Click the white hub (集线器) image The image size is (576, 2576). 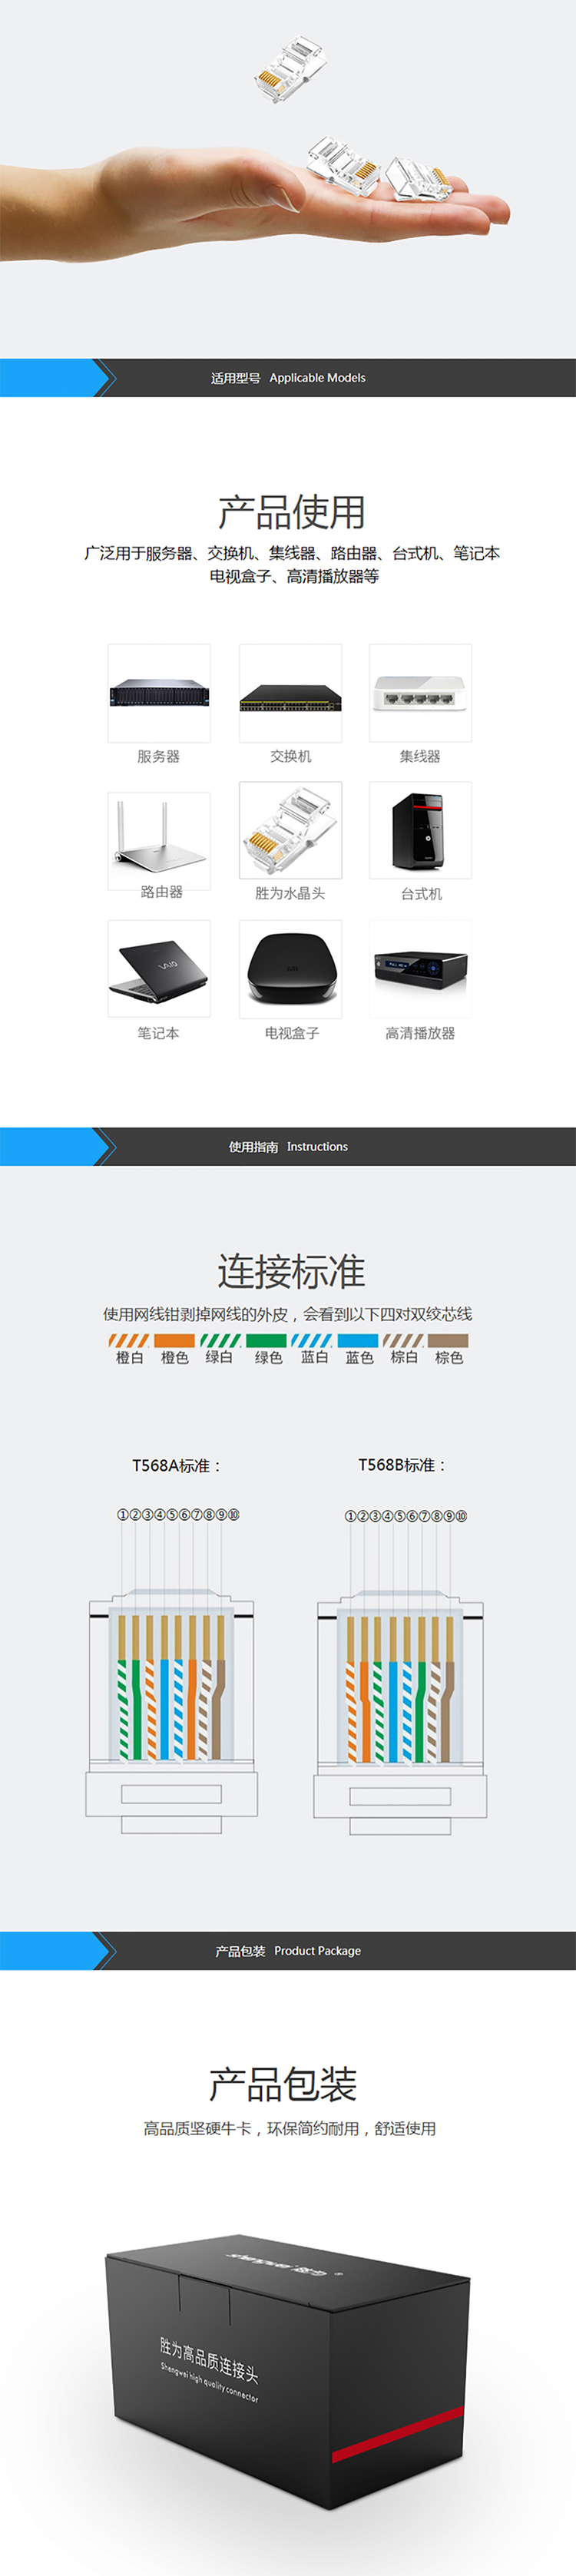tap(420, 692)
